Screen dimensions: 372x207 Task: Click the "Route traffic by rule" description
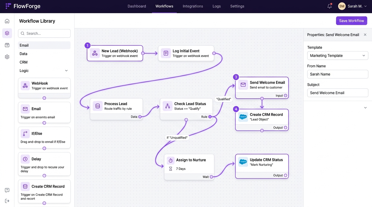[x=118, y=109]
